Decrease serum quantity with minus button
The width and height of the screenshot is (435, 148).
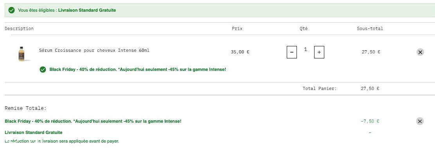pos(291,52)
